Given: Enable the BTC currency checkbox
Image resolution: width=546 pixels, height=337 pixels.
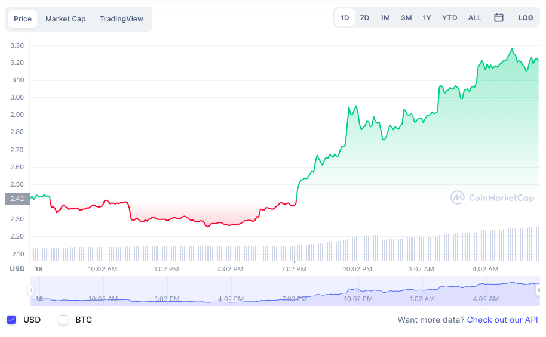Looking at the screenshot, I should click(x=63, y=320).
